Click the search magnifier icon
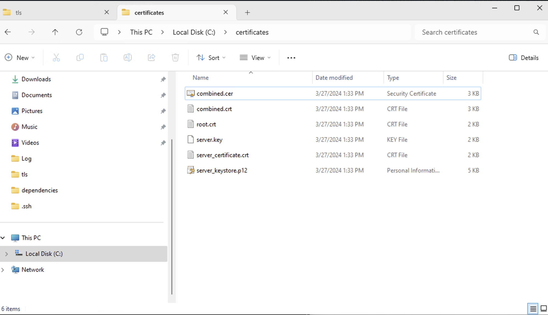The image size is (548, 315). (x=536, y=32)
